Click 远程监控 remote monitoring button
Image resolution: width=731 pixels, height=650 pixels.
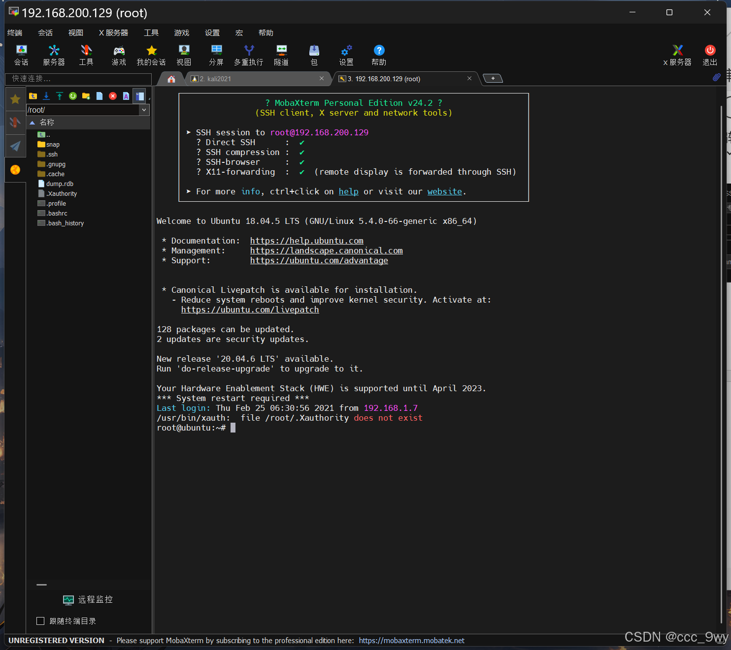88,599
